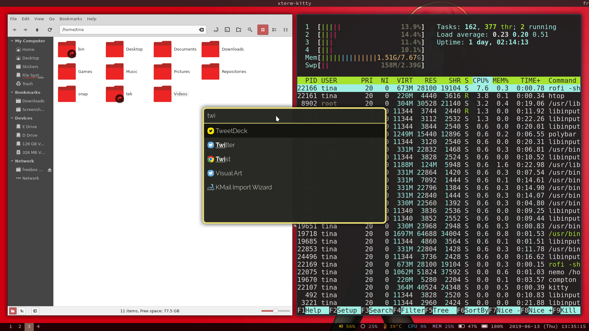This screenshot has width=589, height=331.
Task: Select the Desktop folder icon
Action: click(115, 49)
